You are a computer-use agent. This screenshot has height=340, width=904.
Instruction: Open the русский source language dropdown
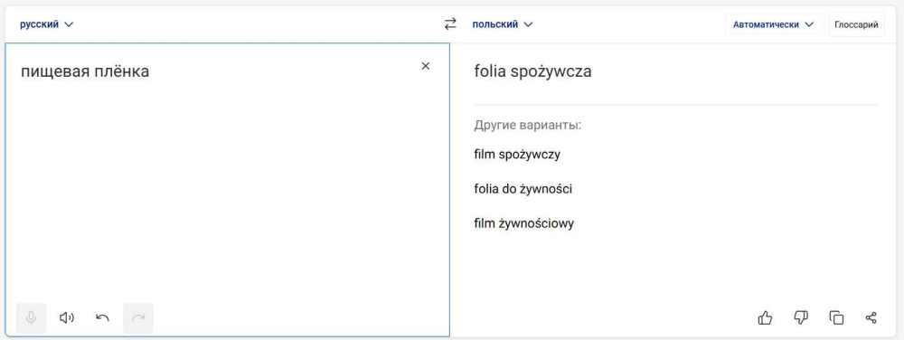47,24
